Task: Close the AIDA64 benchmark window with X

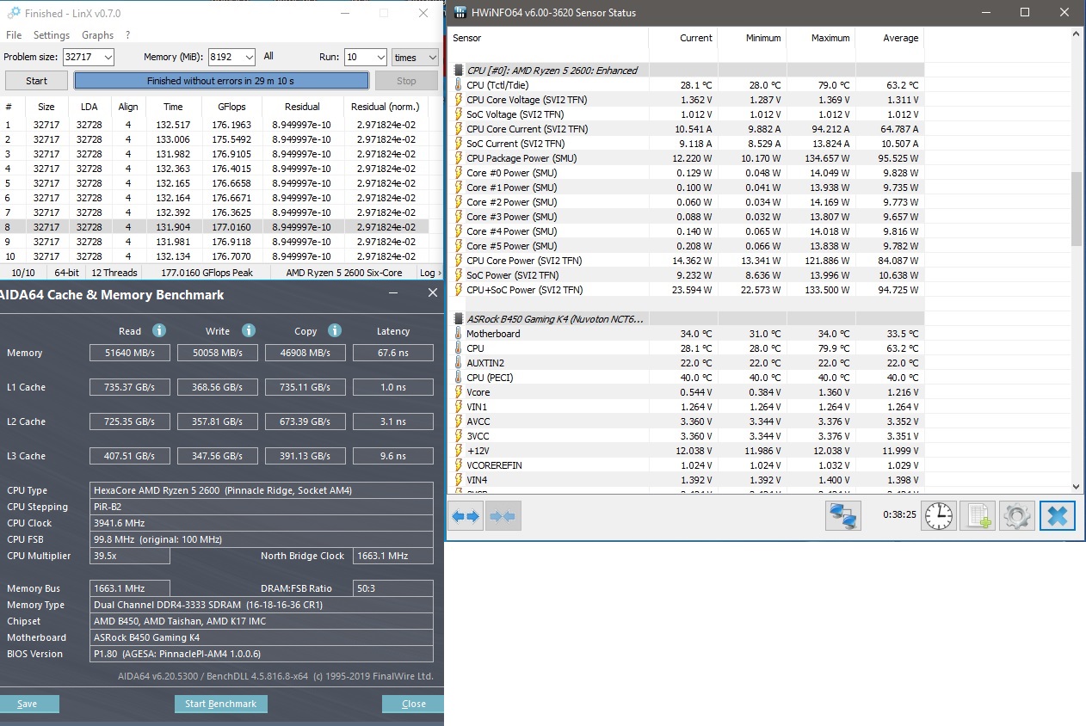Action: [432, 293]
